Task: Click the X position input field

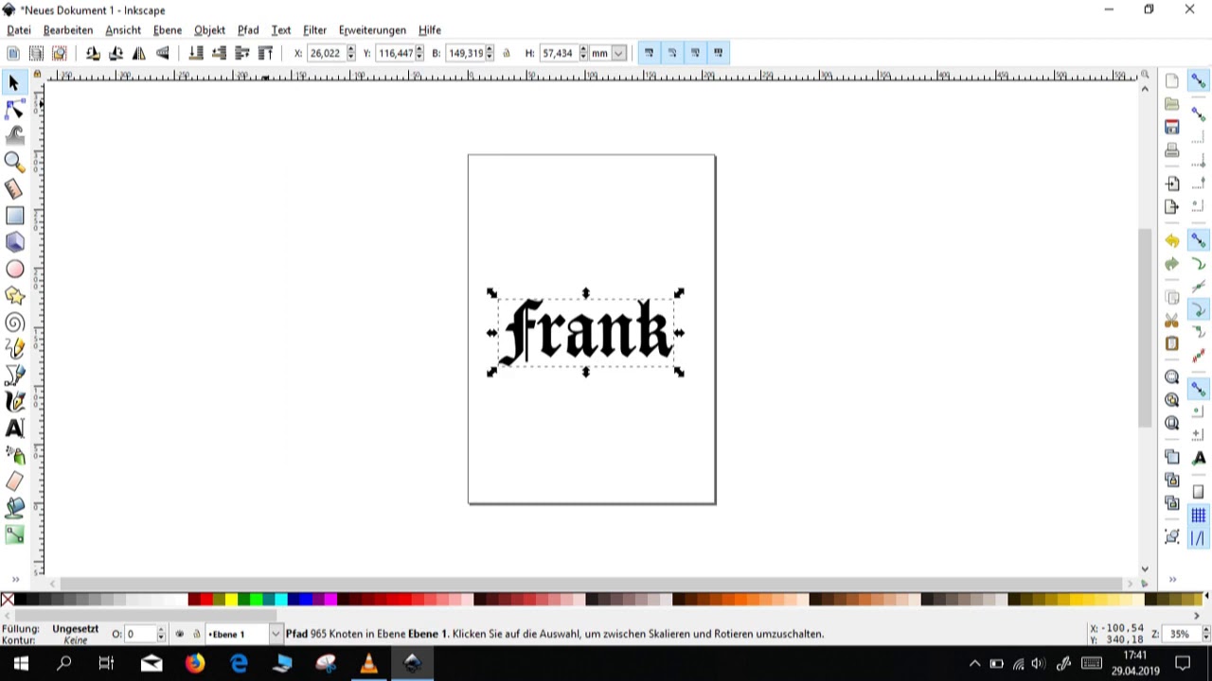Action: (x=326, y=53)
